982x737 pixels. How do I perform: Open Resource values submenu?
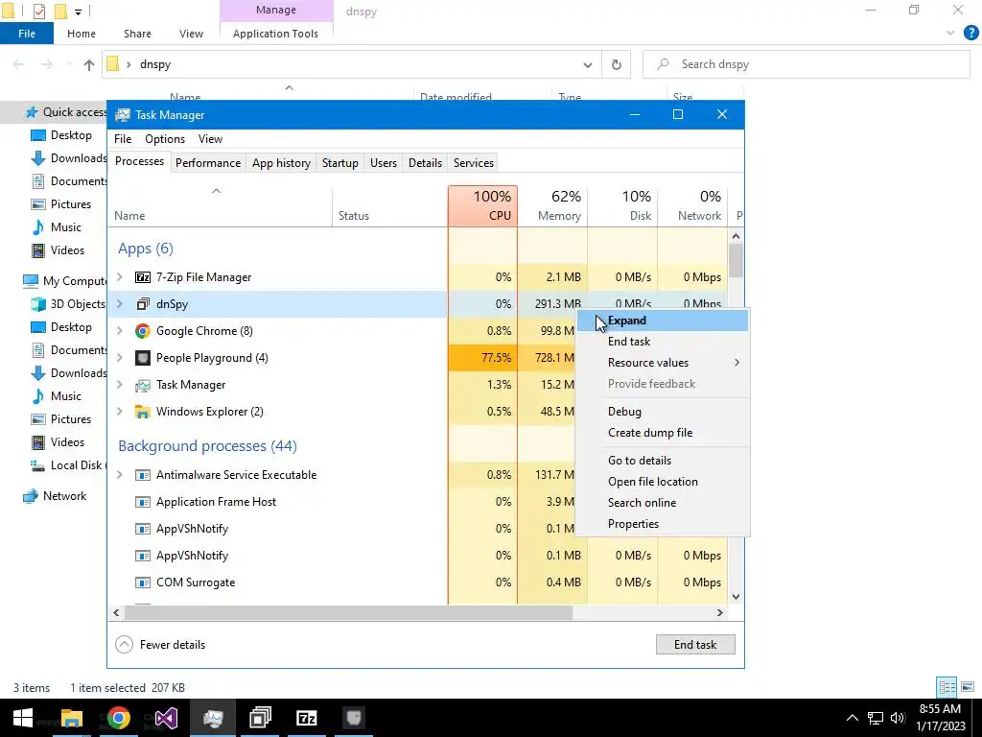[662, 363]
